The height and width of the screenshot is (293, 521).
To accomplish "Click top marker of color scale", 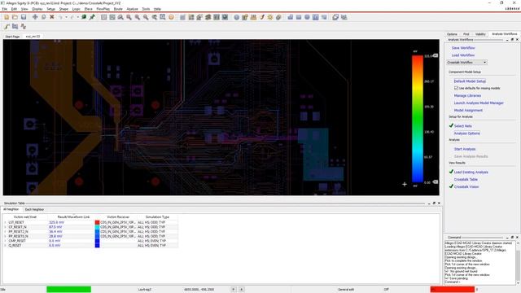I will (436, 55).
